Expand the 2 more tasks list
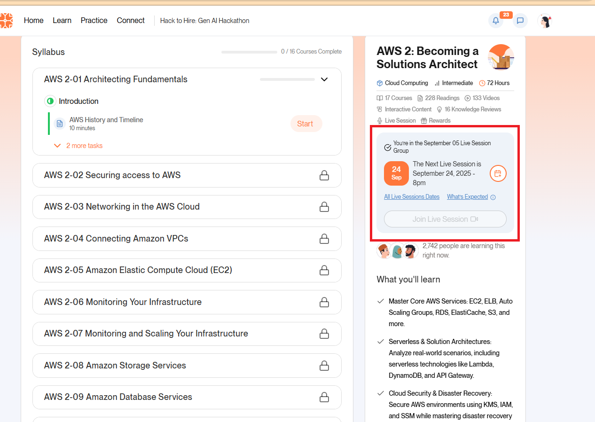This screenshot has width=595, height=422. pos(78,146)
